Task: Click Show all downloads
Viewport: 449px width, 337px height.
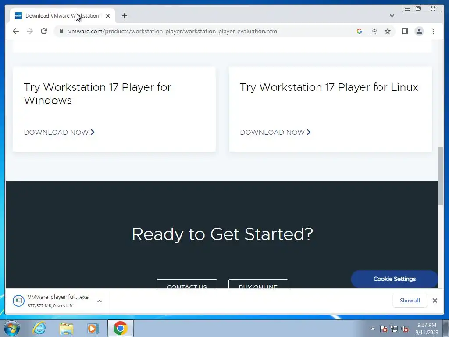Action: pos(410,300)
